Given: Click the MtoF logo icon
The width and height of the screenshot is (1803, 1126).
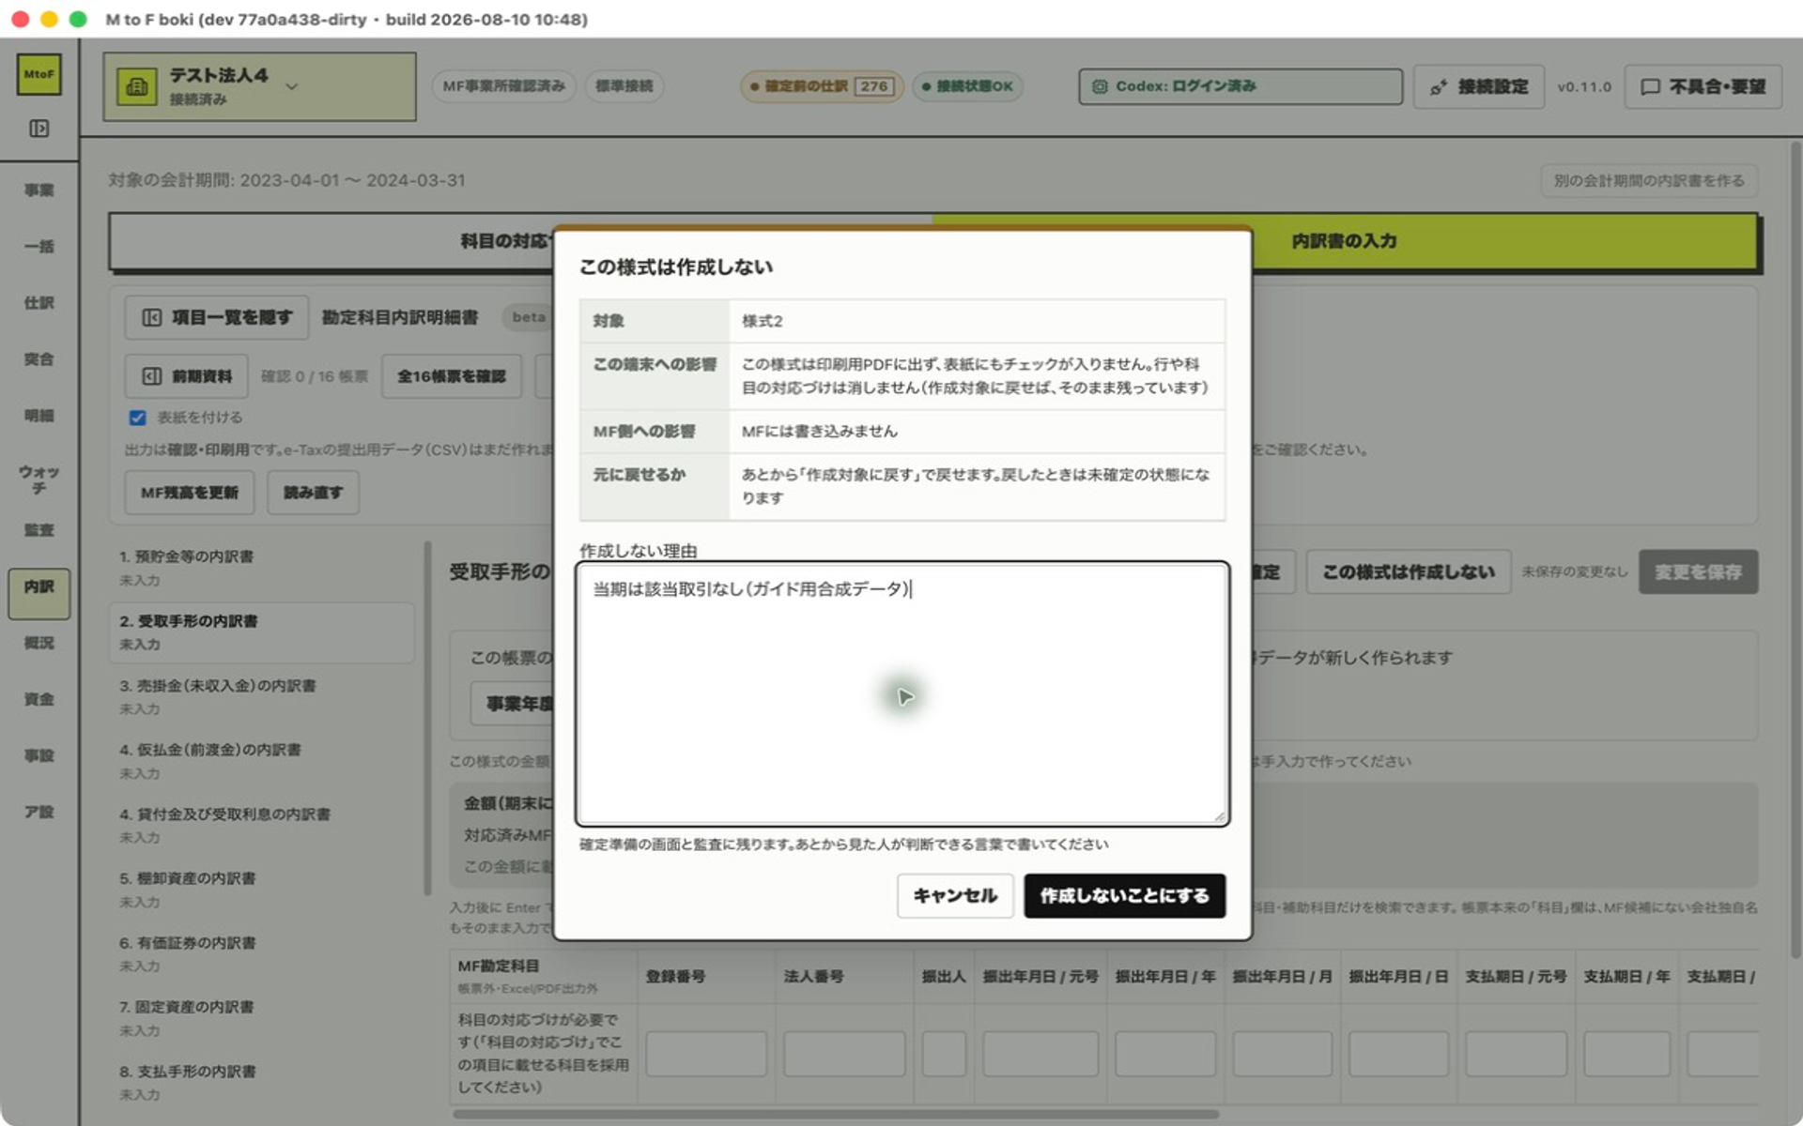Looking at the screenshot, I should point(39,74).
